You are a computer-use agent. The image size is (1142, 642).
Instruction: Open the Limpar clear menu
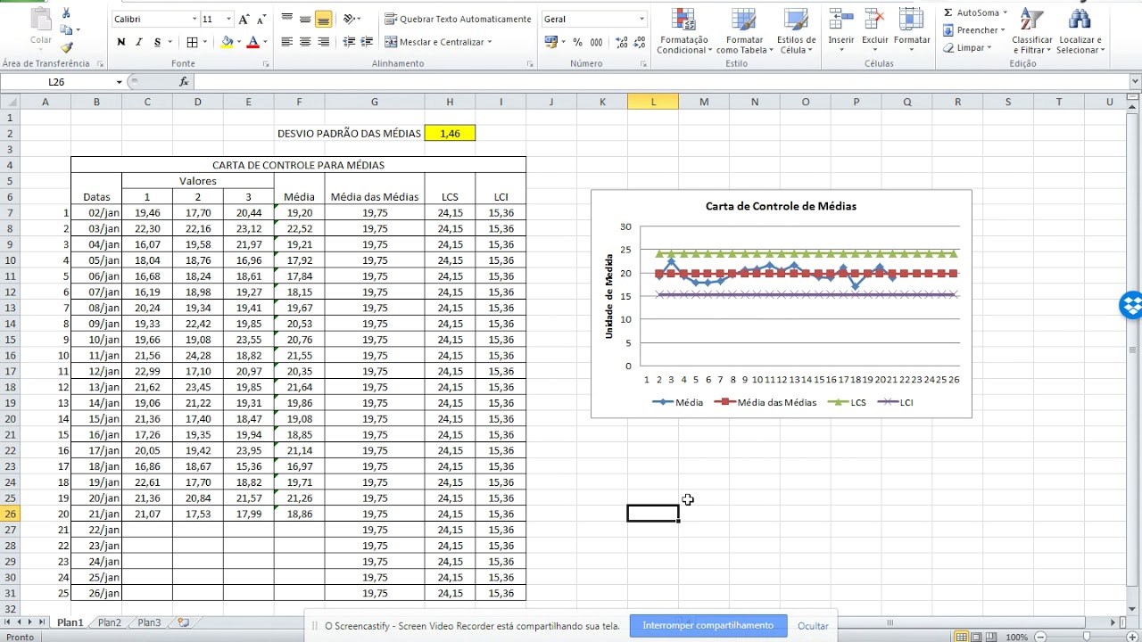968,48
